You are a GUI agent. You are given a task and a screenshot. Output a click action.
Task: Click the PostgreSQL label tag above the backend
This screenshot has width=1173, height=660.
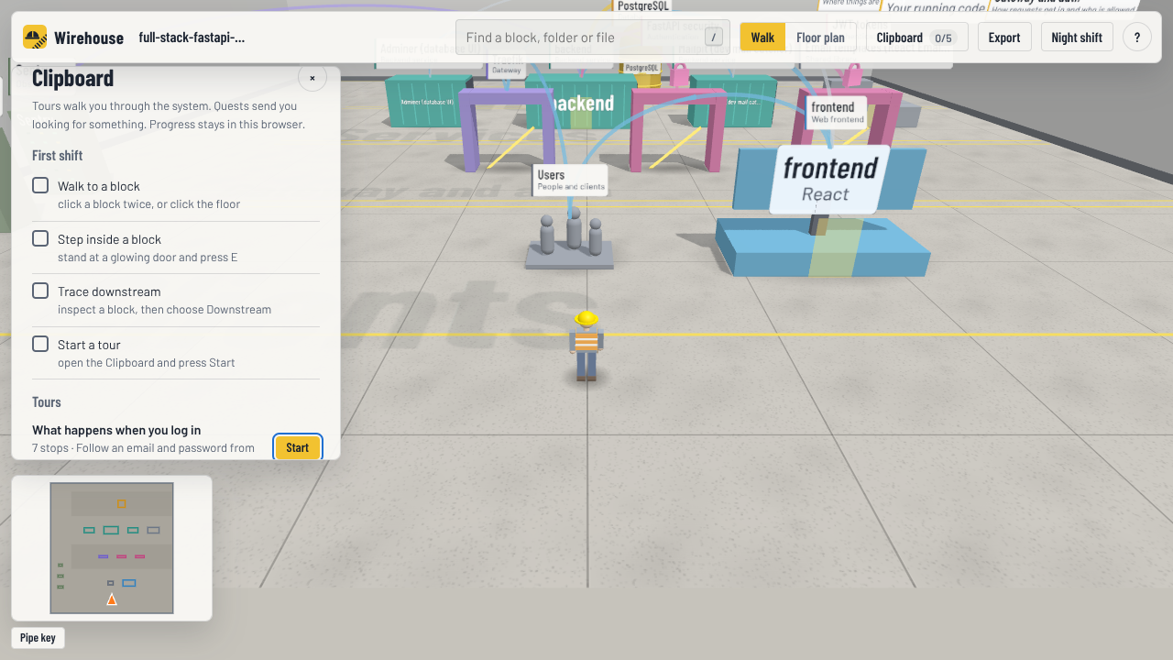642,68
